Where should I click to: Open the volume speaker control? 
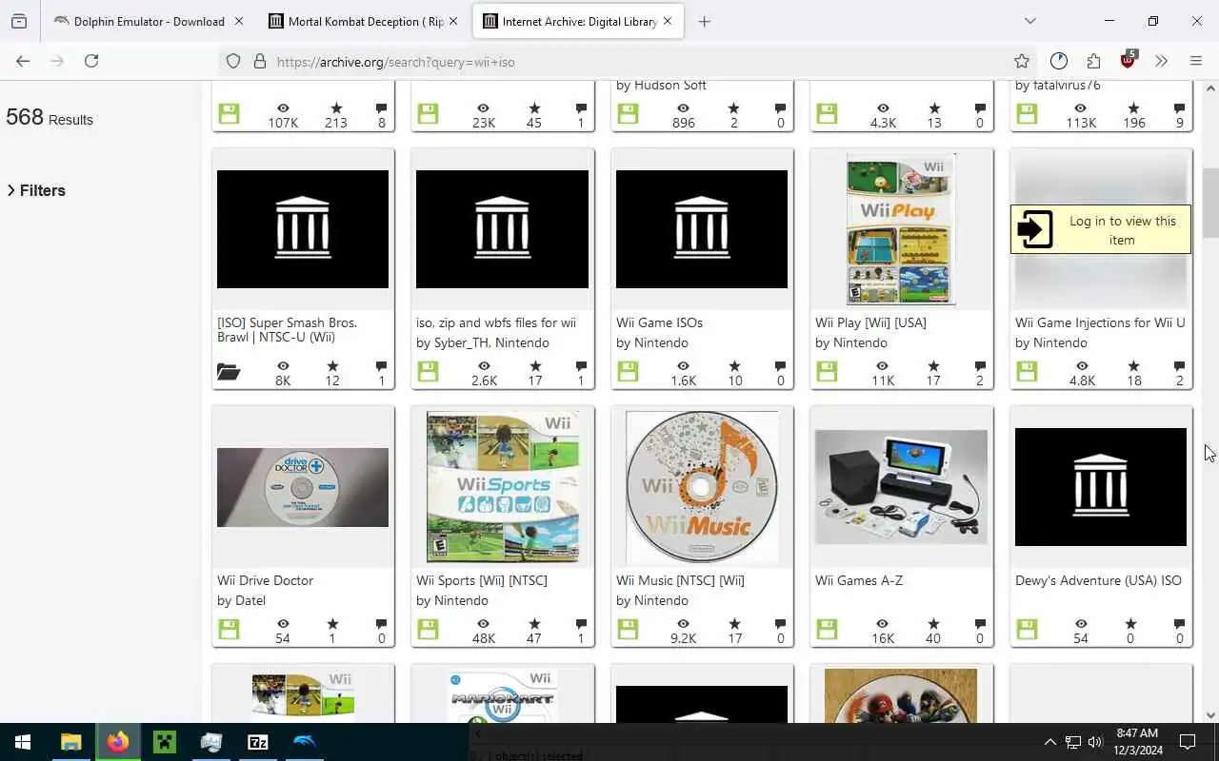[x=1095, y=742]
